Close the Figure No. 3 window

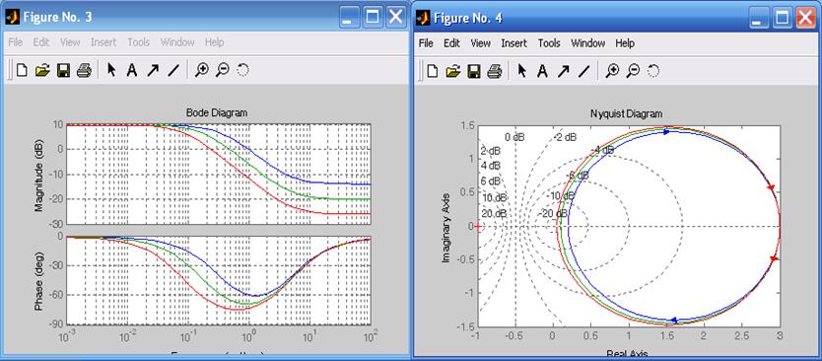(x=396, y=18)
